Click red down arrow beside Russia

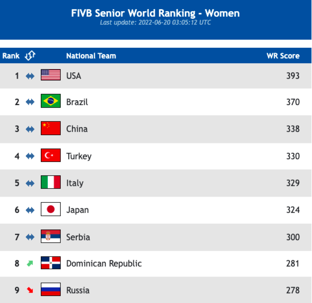point(30,290)
